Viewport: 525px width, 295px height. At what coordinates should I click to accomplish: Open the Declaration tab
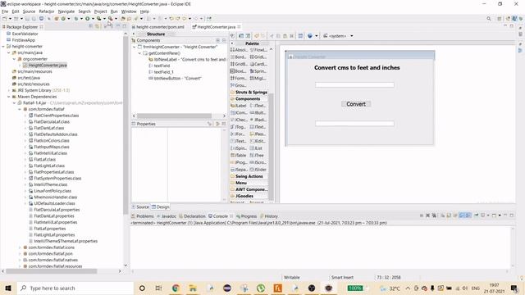[x=193, y=216]
